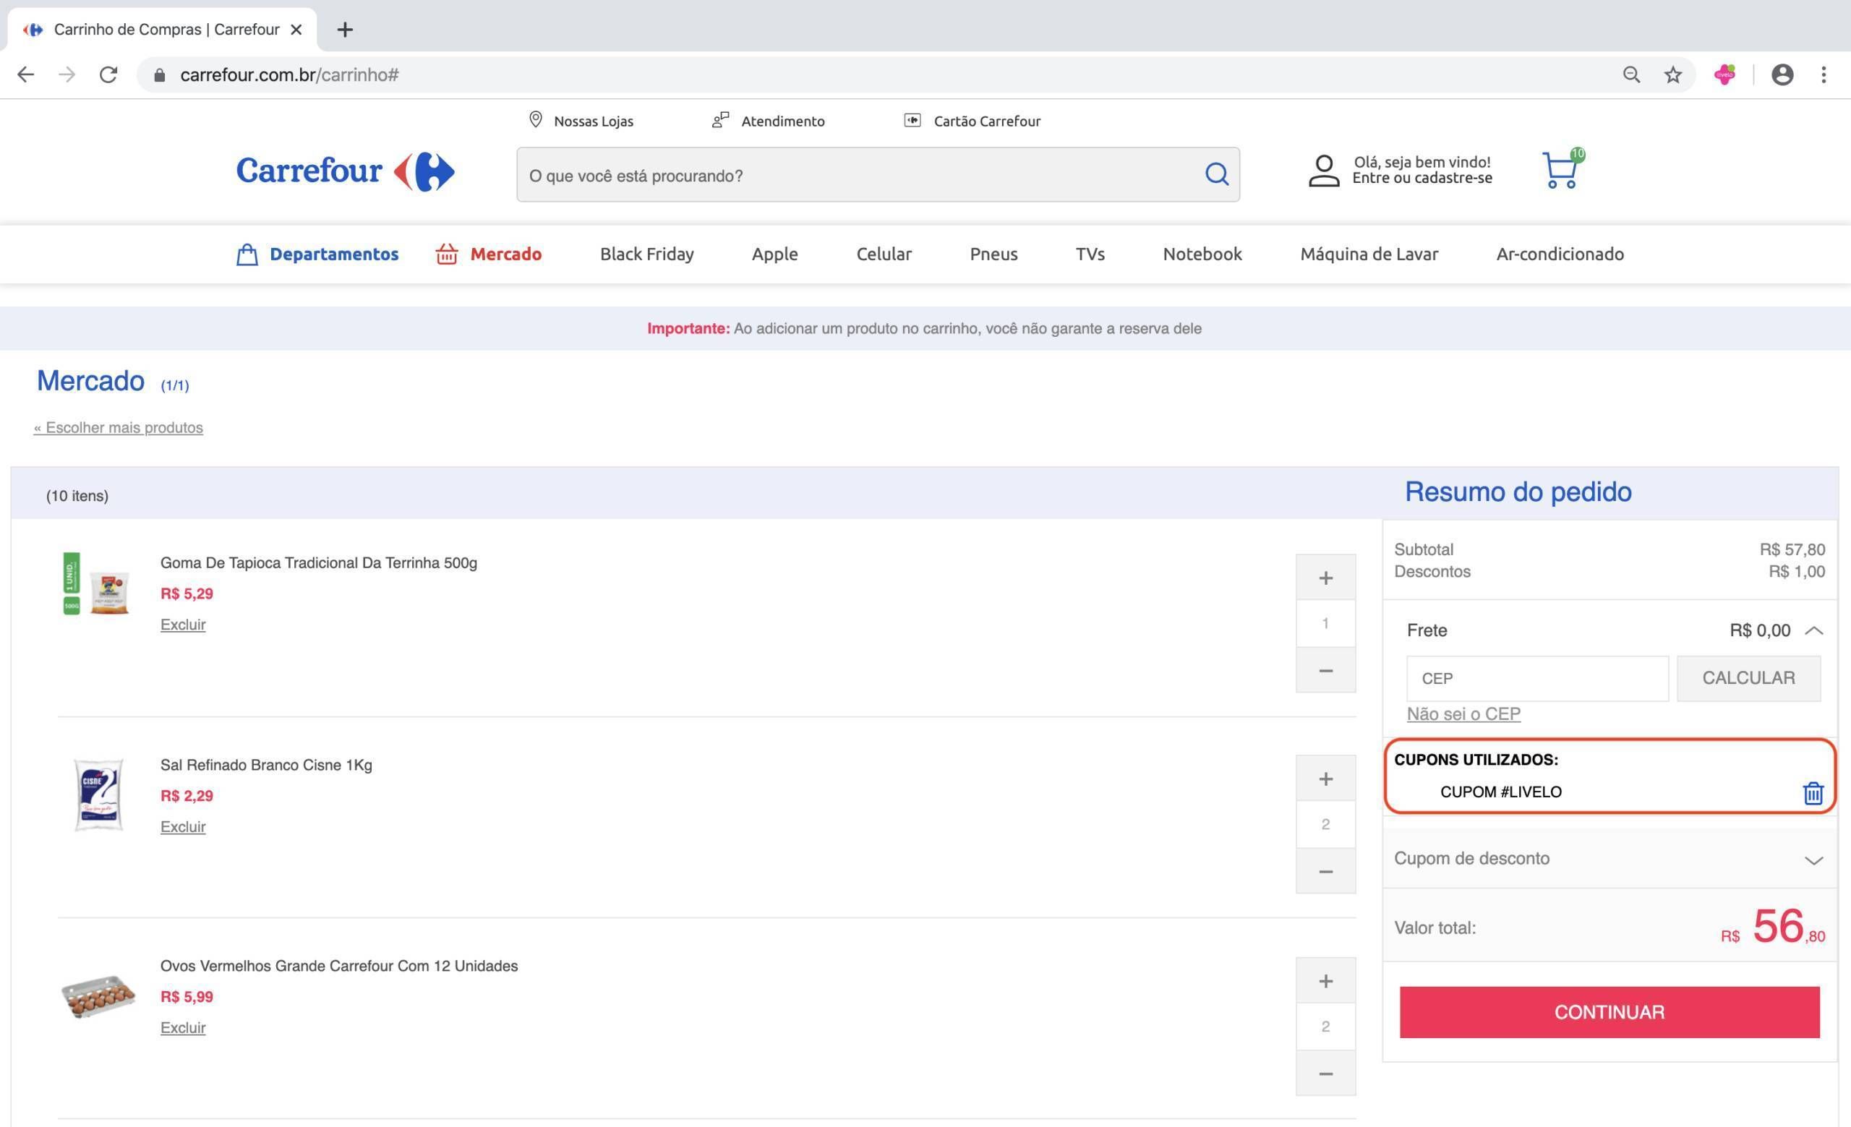Image resolution: width=1851 pixels, height=1127 pixels.
Task: Click the Goma De Tapioca quantity value field
Action: tap(1325, 623)
